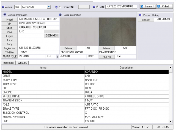Click the Interior color button

tap(107, 48)
